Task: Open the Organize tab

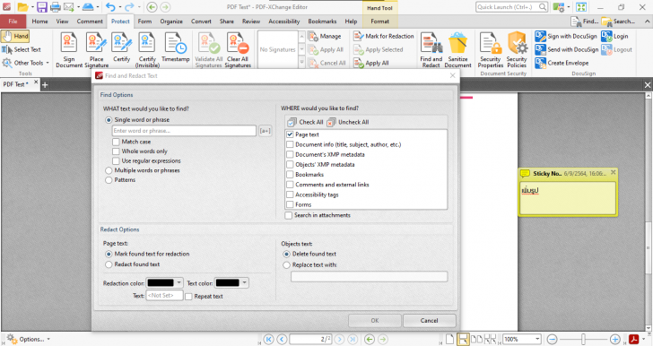Action: (x=171, y=22)
